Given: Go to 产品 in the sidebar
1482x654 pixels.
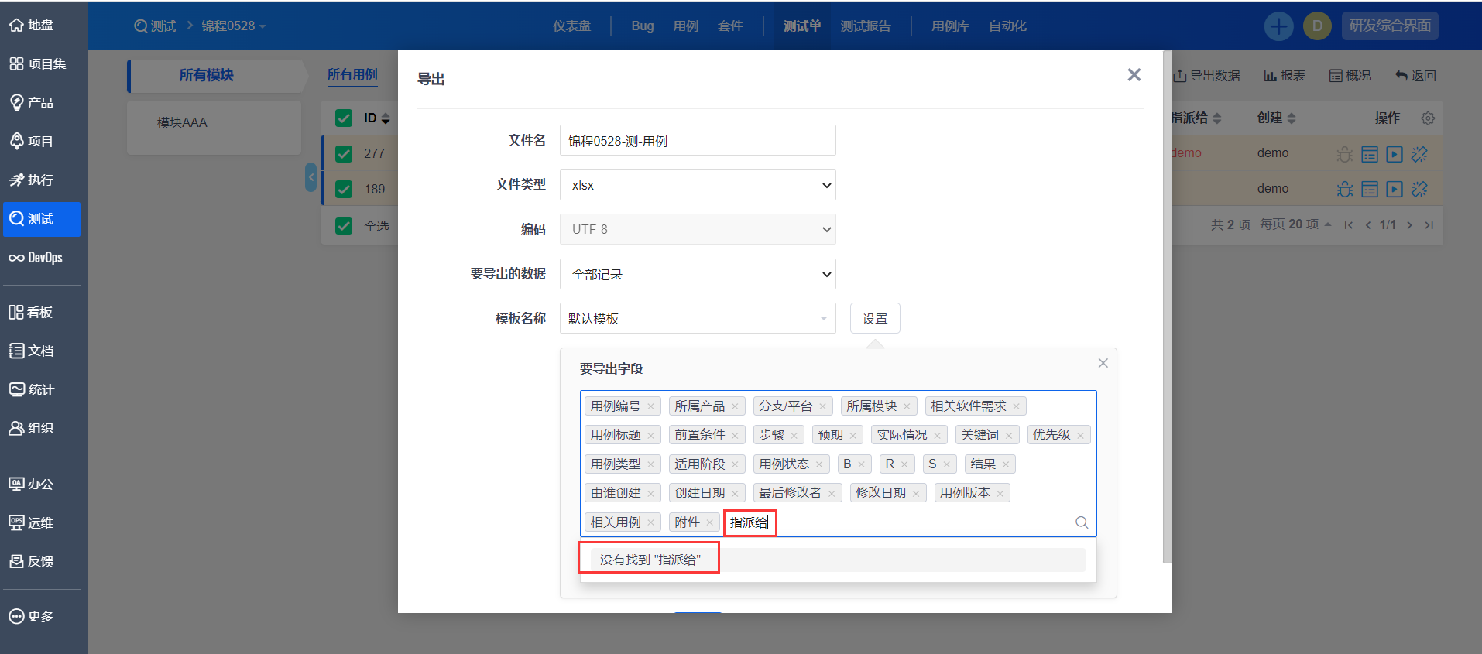Looking at the screenshot, I should click(x=32, y=103).
